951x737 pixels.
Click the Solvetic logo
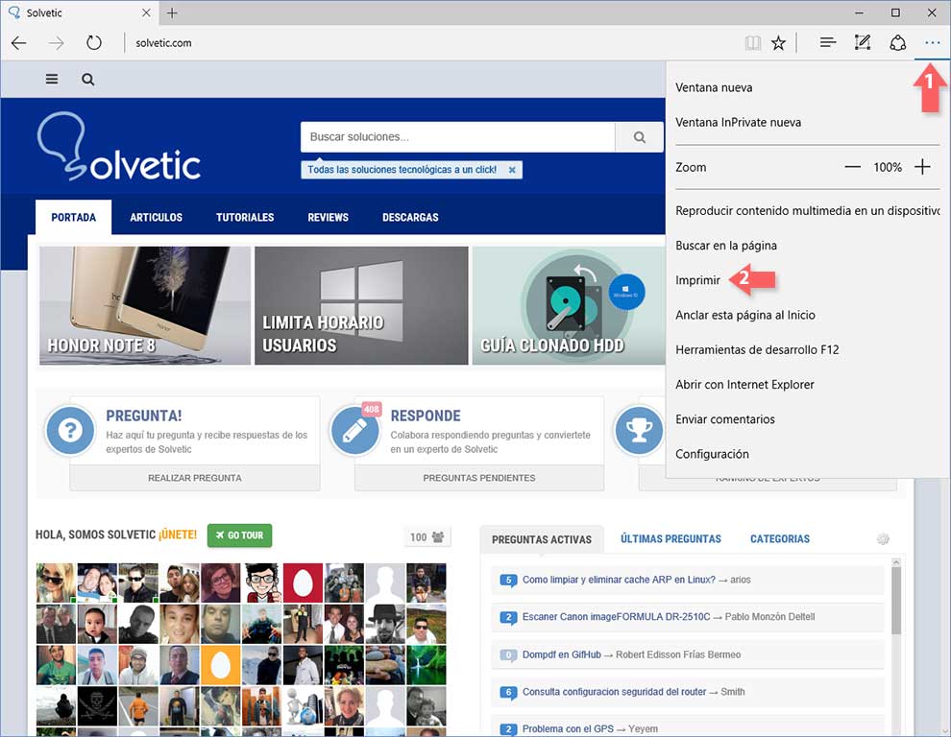[119, 146]
